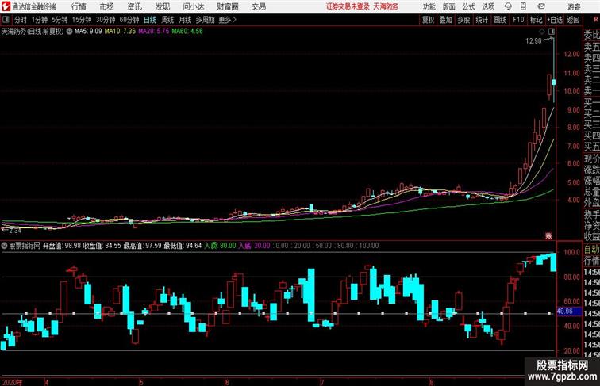Click the 入底 20.00 indicator value
This screenshot has width=600, height=386.
coord(254,246)
